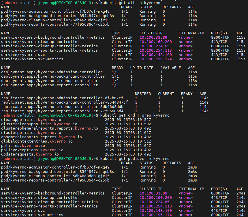
Task: Click the ephemeralreports.reports.kyverno.io CRD name
Action: click(x=42, y=137)
